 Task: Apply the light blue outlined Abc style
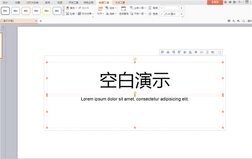16,11
